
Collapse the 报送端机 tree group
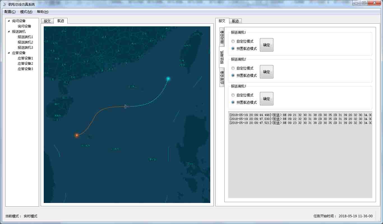point(9,31)
